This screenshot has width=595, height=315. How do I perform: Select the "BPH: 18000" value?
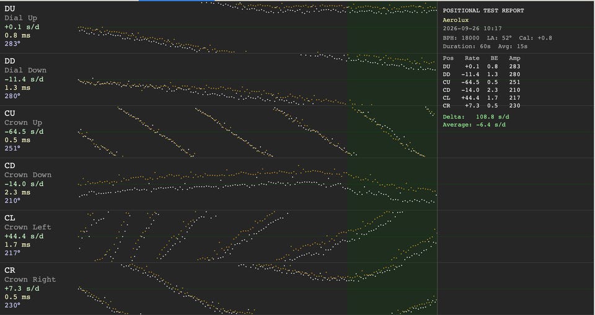pos(461,38)
